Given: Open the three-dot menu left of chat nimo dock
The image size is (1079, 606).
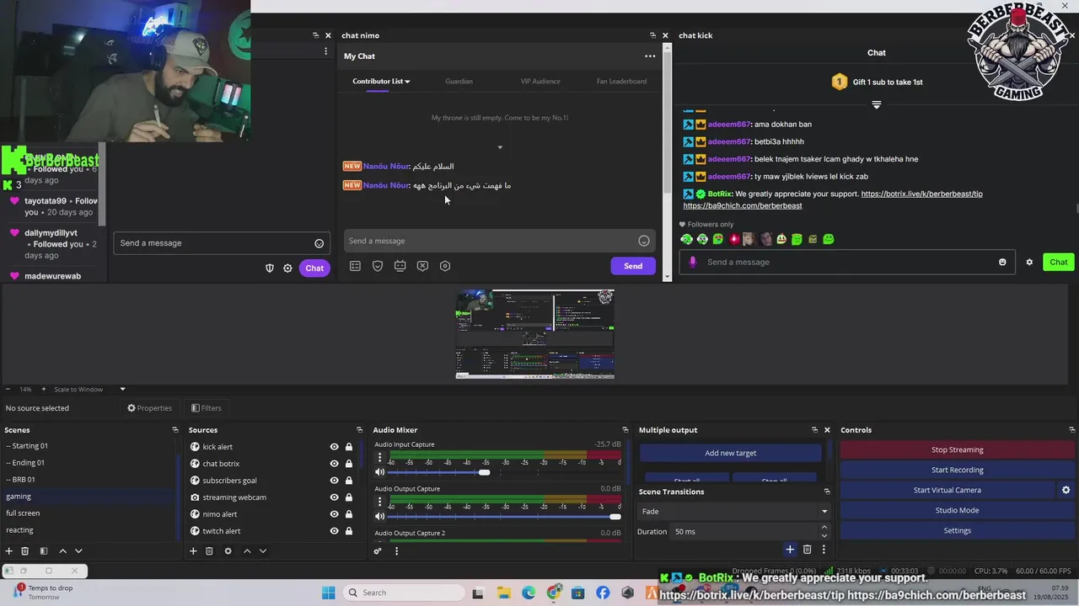Looking at the screenshot, I should tap(325, 51).
